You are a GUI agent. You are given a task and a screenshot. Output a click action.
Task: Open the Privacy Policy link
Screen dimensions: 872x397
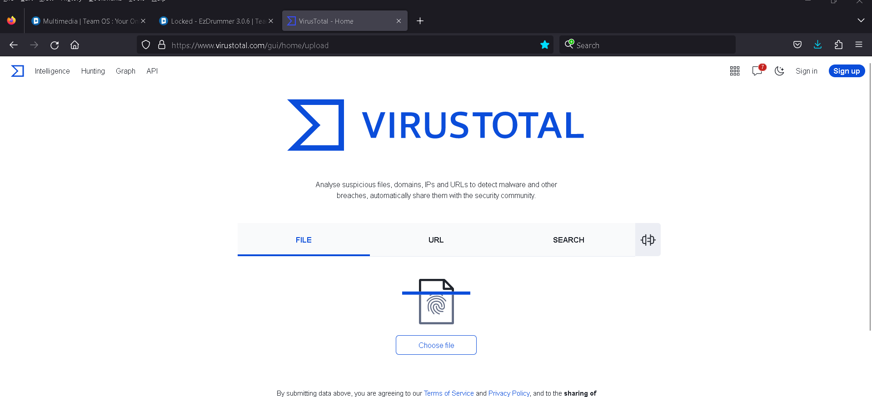click(x=509, y=393)
